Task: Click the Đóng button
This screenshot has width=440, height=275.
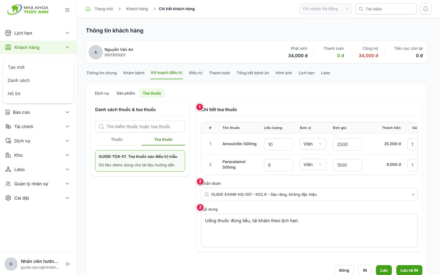Action: [x=344, y=270]
